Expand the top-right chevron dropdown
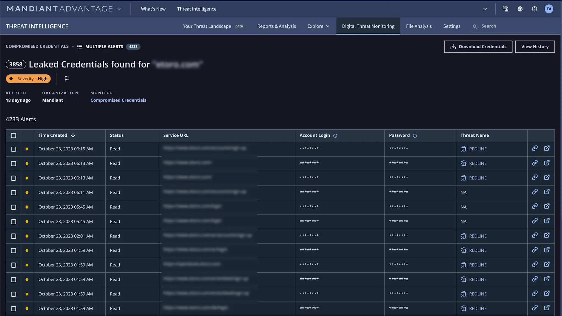This screenshot has height=316, width=562. tap(485, 9)
